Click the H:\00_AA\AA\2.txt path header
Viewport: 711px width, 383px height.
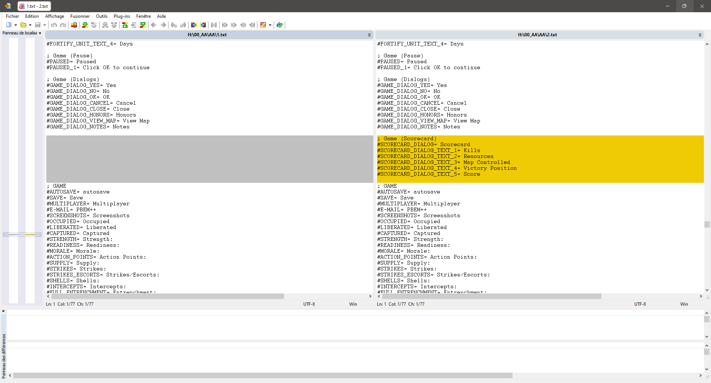pos(537,35)
